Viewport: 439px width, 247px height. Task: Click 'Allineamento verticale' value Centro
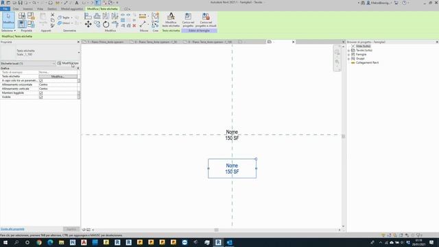(58, 89)
